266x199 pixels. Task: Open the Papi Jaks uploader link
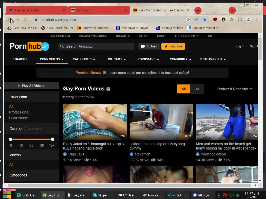[x=76, y=154]
